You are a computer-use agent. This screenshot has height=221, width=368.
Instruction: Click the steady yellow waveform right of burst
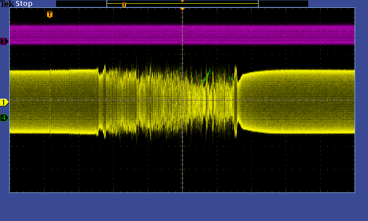click(299, 101)
